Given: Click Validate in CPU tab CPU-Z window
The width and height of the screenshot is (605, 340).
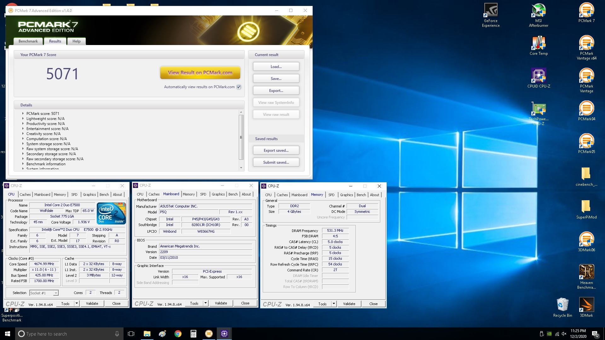Looking at the screenshot, I should pyautogui.click(x=92, y=303).
